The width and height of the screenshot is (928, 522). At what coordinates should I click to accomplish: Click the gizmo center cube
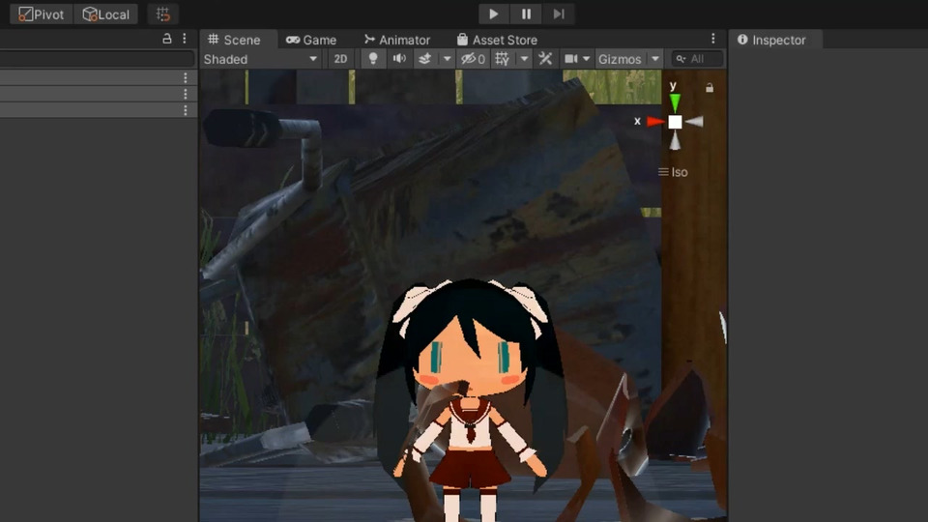coord(675,122)
